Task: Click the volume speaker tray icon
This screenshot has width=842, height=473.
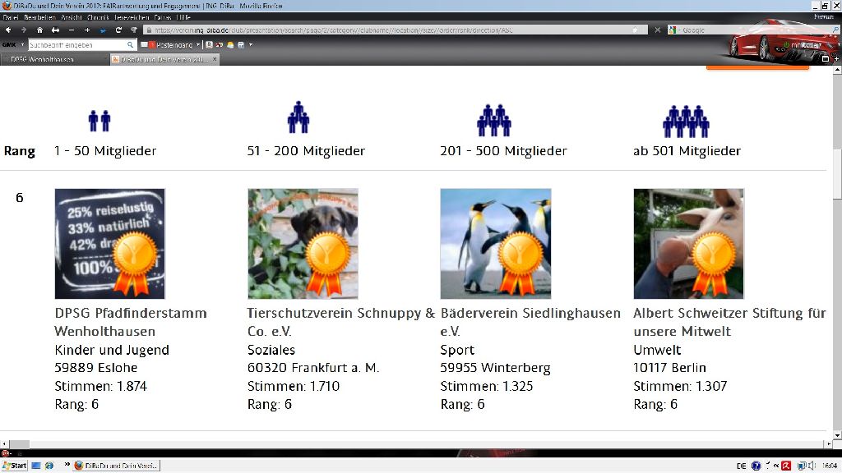Action: click(x=812, y=466)
